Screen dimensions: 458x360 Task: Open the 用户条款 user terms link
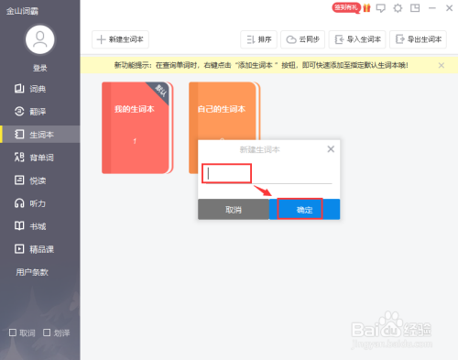click(32, 272)
